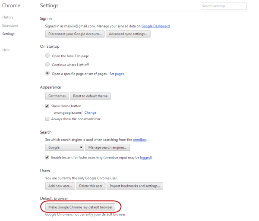Choose Continue where I left off

click(x=47, y=64)
